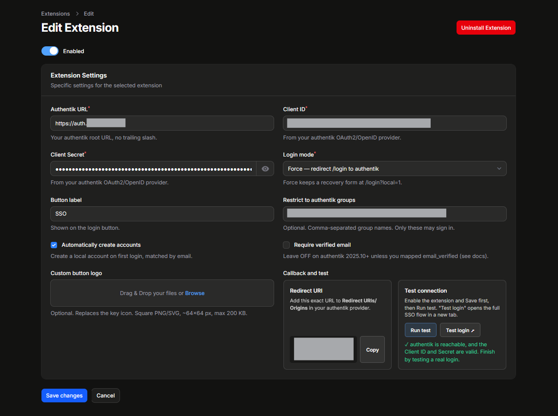Open Test login in new tab

[x=460, y=330]
